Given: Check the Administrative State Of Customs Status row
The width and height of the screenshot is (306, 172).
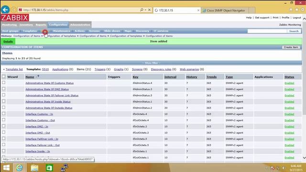Looking at the screenshot, I should [x=3, y=83].
